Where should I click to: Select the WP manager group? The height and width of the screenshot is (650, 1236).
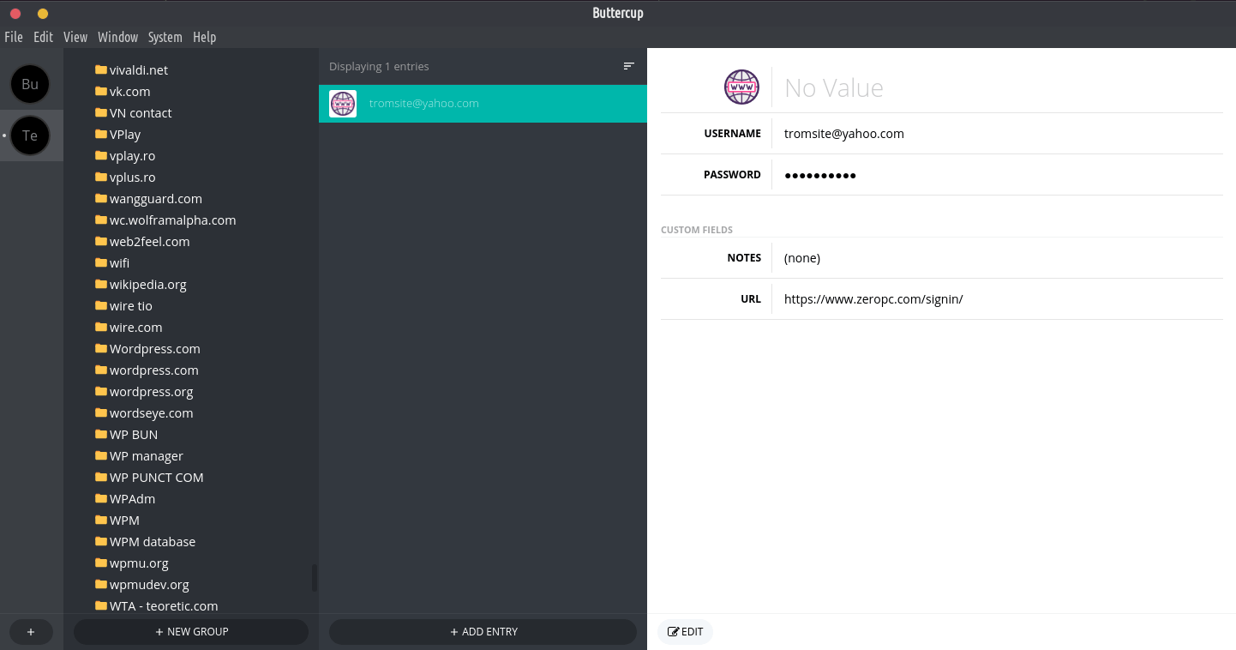pos(146,456)
